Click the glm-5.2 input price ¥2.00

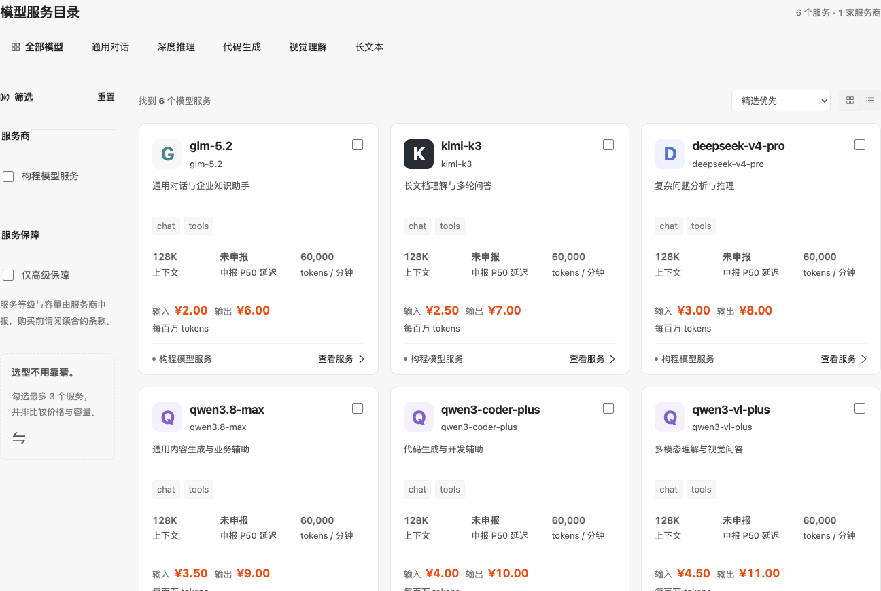tap(191, 310)
